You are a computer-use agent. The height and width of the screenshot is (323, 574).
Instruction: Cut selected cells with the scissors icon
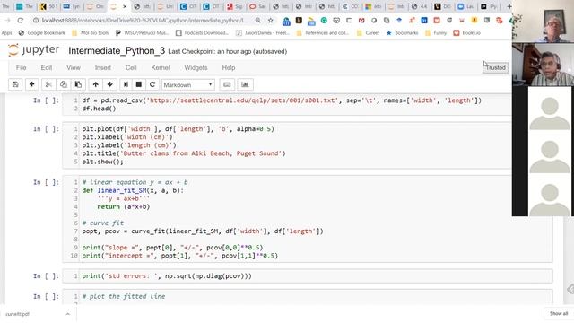[x=48, y=84]
